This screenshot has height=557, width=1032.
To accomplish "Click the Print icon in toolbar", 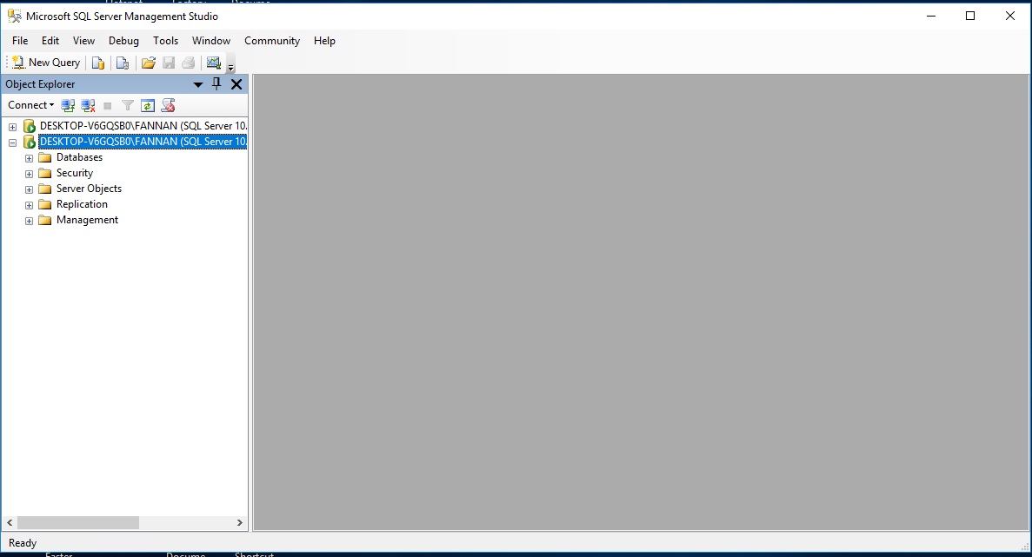I will click(x=189, y=63).
